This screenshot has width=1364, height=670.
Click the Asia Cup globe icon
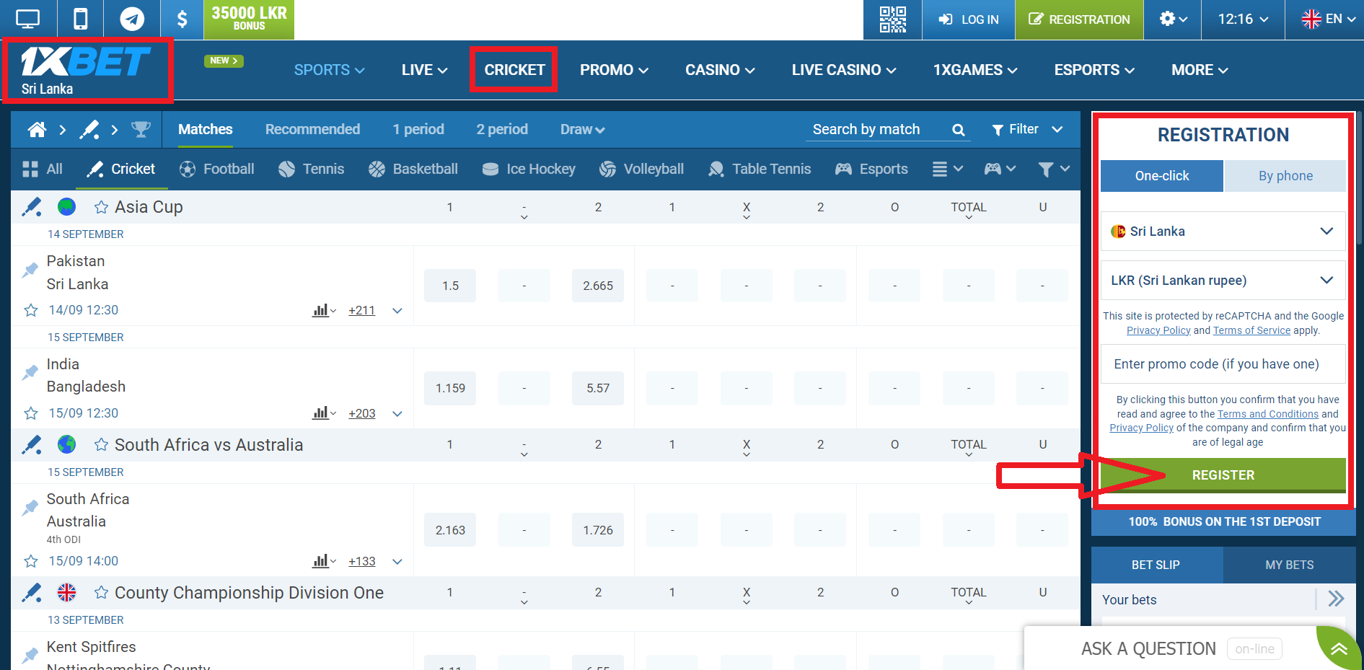(66, 207)
